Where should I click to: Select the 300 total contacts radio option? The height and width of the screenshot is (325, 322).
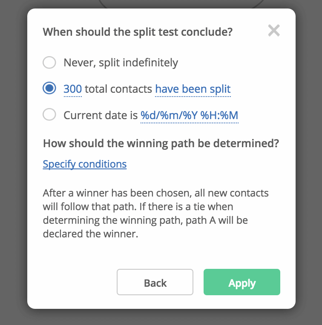pyautogui.click(x=49, y=88)
